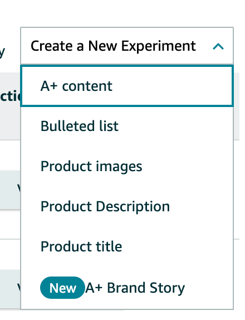Click the gray table header strip right of menu

(x=237, y=106)
